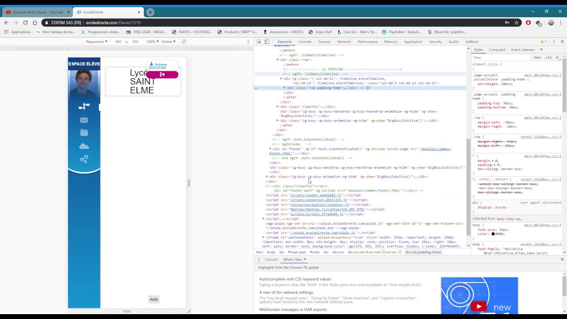Image resolution: width=567 pixels, height=319 pixels.
Task: Reload the page with the refresh icon
Action: (x=25, y=23)
